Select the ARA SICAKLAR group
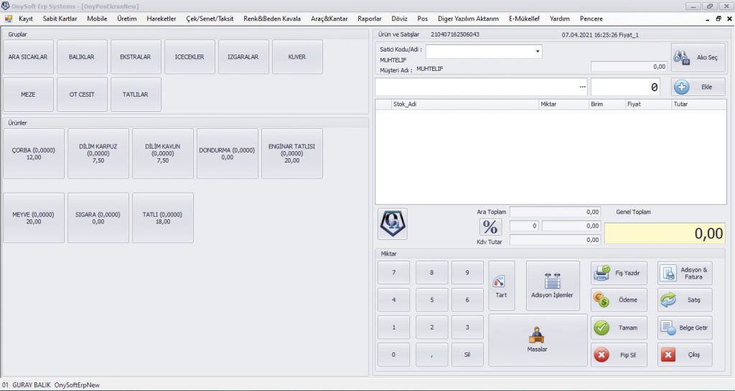Screen dimensions: 735x391 click(x=28, y=57)
